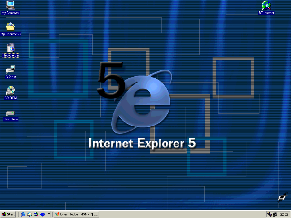Open the My Documents folder icon

click(11, 27)
